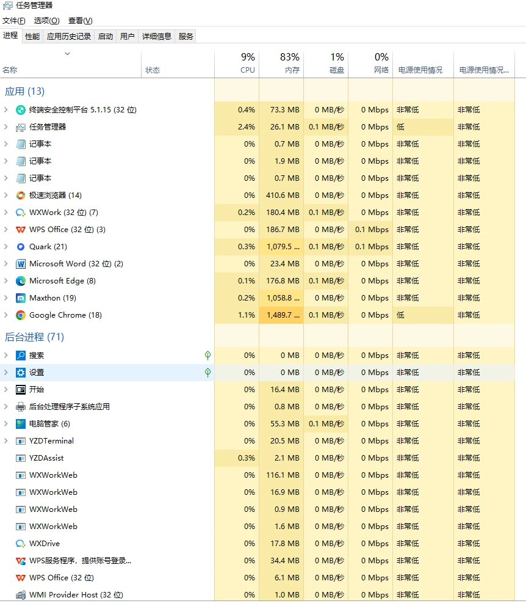The width and height of the screenshot is (526, 606).
Task: Click the YZDTerminal icon
Action: (x=21, y=441)
